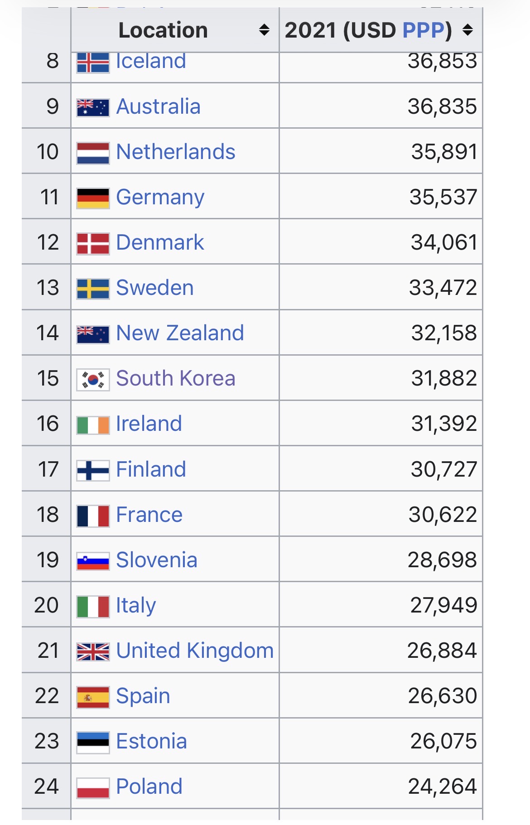Open the Denmark country link
530x825 pixels.
[x=160, y=242]
